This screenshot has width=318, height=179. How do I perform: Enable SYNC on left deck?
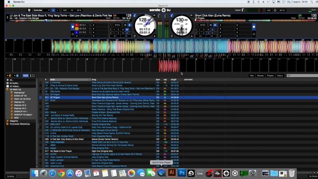pyautogui.click(x=117, y=25)
